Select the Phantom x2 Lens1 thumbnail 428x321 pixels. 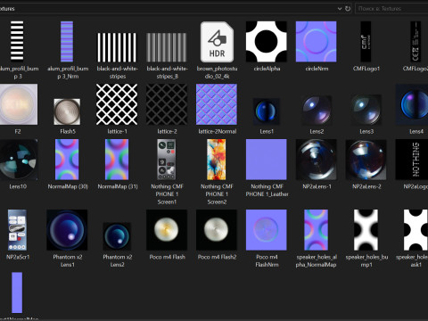[x=67, y=230]
